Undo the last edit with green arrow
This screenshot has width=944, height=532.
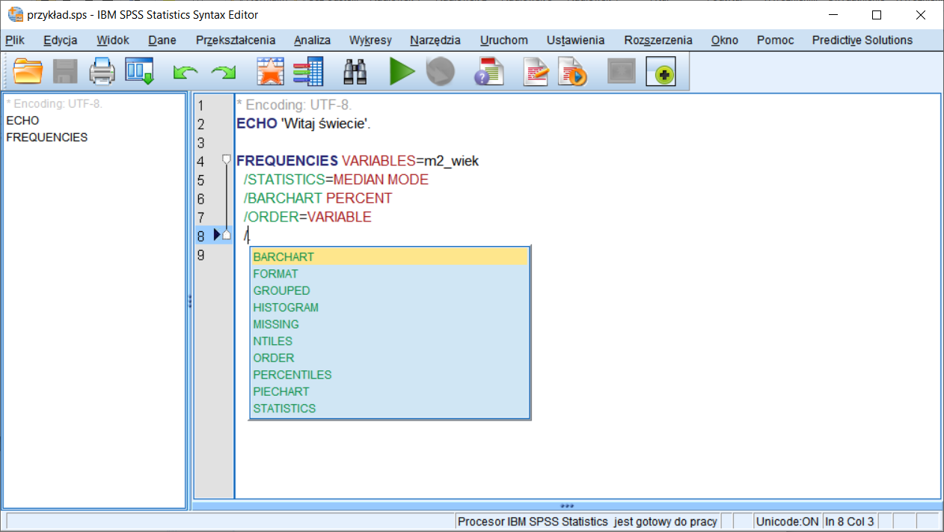[x=186, y=73]
